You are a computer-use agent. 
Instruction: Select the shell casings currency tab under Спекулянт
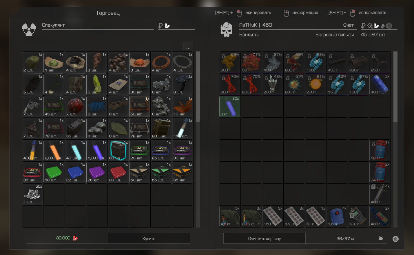click(x=167, y=26)
